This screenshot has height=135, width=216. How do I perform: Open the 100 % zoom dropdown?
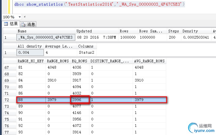(x=19, y=17)
